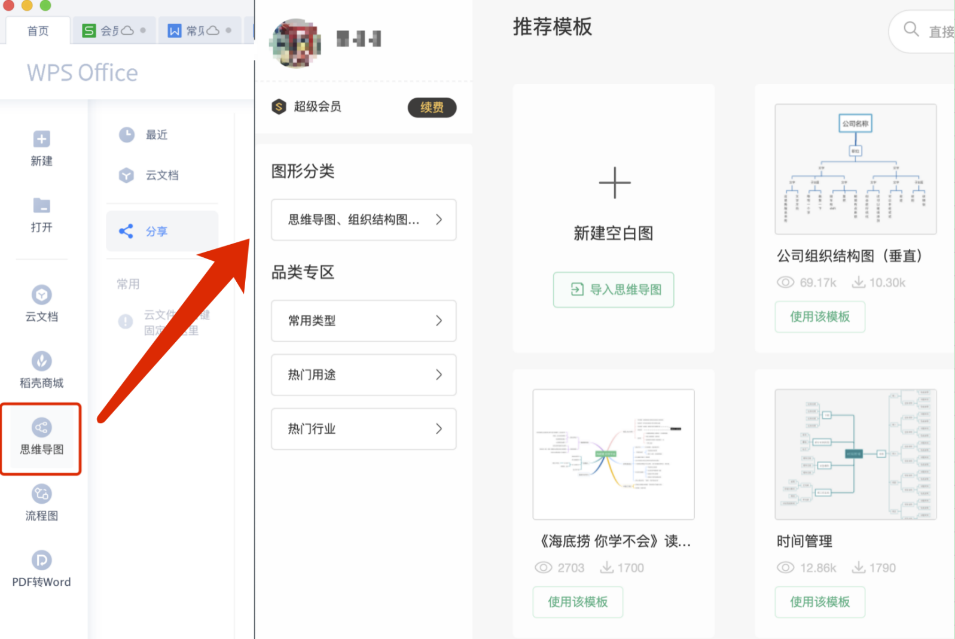
Task: Click the plus sign for 新建空白图
Action: click(x=614, y=182)
